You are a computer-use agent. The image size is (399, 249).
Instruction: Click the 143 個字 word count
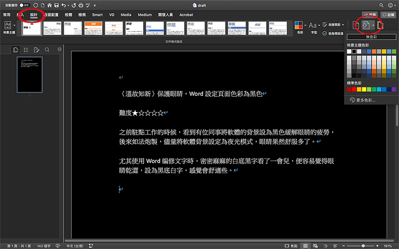pos(44,246)
